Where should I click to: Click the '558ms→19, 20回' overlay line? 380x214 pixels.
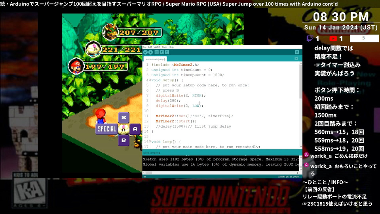(x=339, y=149)
